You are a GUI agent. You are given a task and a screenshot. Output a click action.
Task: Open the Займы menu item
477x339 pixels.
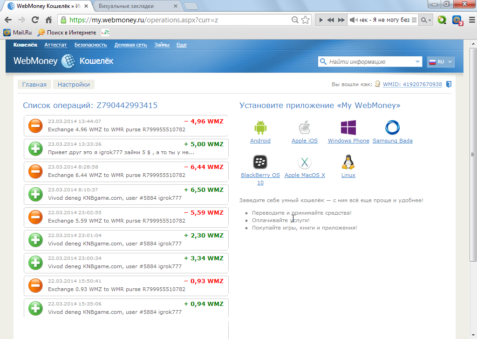pos(162,45)
